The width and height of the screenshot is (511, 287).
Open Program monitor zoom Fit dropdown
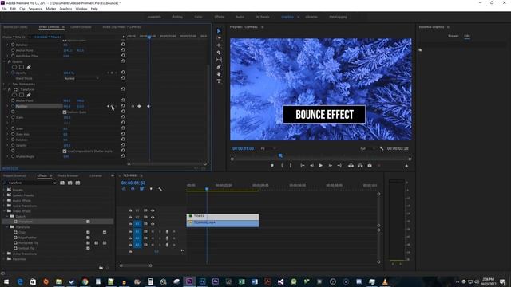[x=268, y=148]
